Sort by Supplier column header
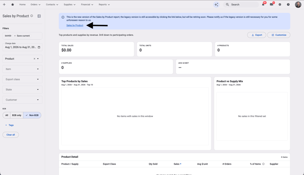This screenshot has height=175, width=304. [x=274, y=164]
